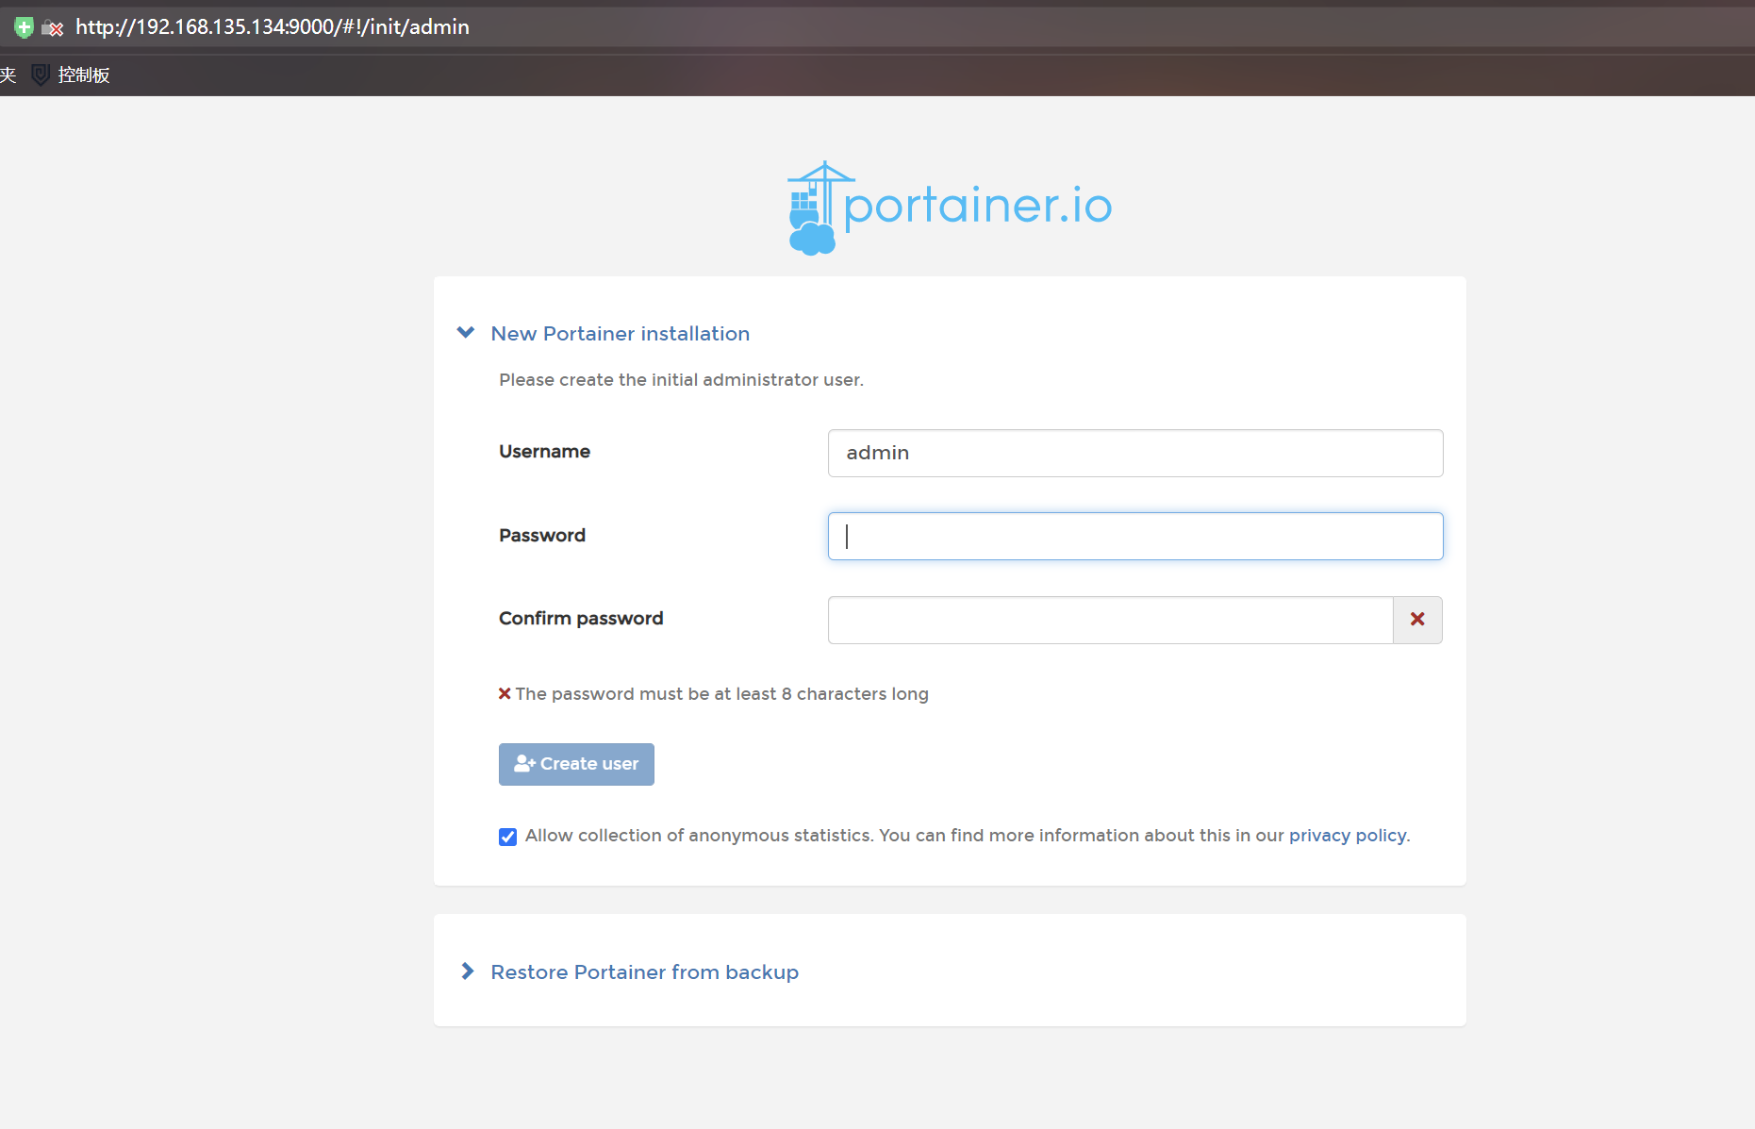Collapse the New Portainer installation section
Viewport: 1755px width, 1129px height.
tap(466, 333)
